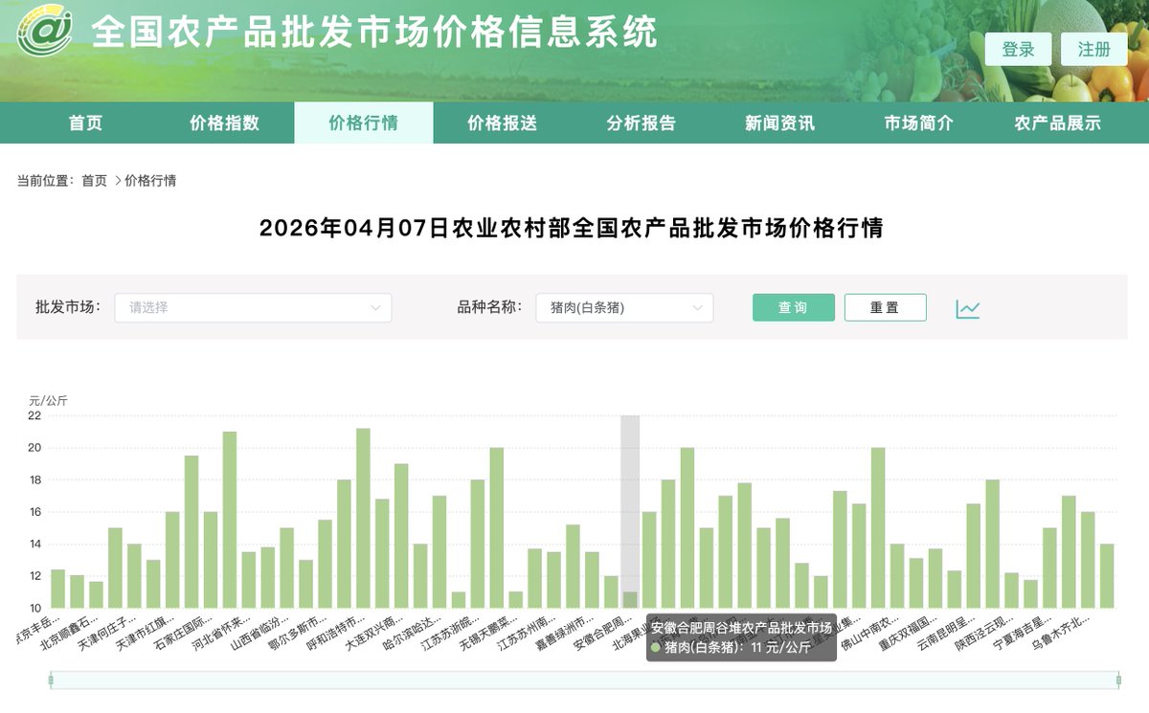Open the price trend line-chart icon

point(969,307)
